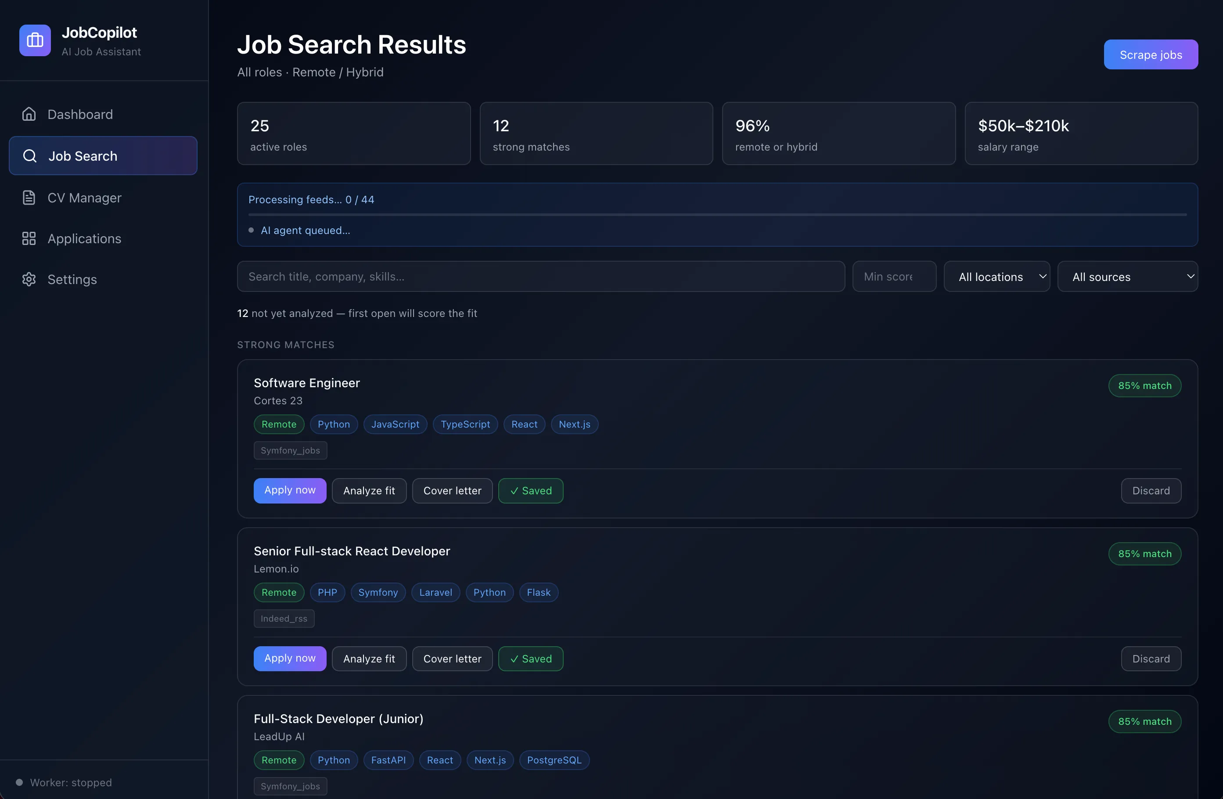This screenshot has width=1223, height=799.
Task: Click React tag on Software Engineer card
Action: 524,425
